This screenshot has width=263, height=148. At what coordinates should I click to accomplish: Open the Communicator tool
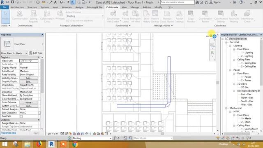click(20, 16)
